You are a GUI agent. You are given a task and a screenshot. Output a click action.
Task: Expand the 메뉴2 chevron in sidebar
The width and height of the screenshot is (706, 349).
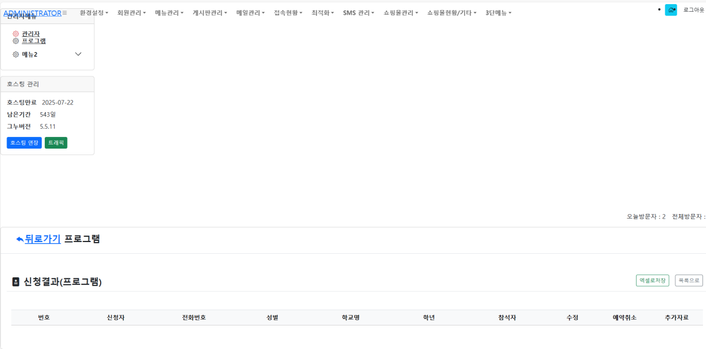[78, 54]
